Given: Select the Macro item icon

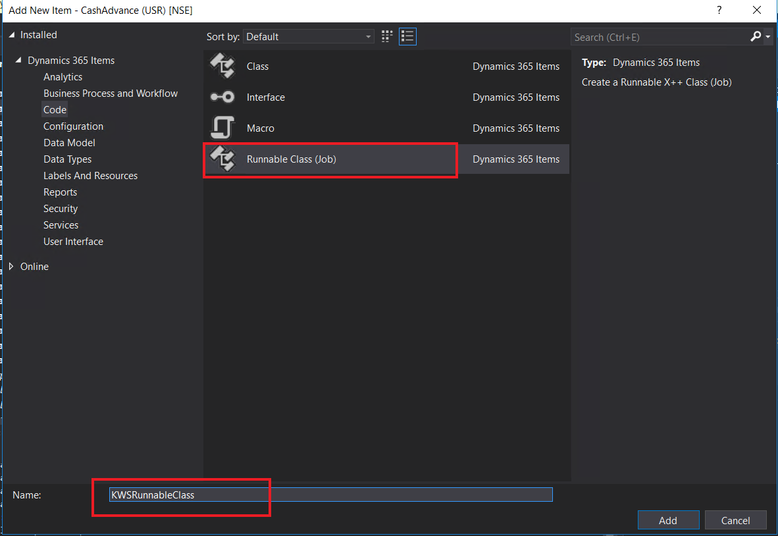Looking at the screenshot, I should (x=222, y=128).
